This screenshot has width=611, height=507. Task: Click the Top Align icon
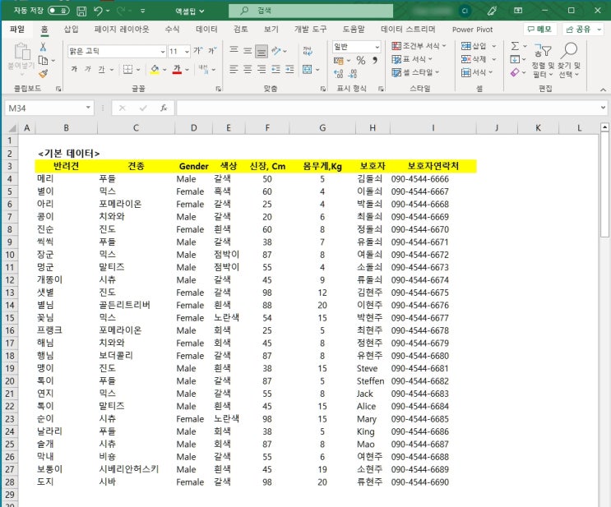point(234,50)
